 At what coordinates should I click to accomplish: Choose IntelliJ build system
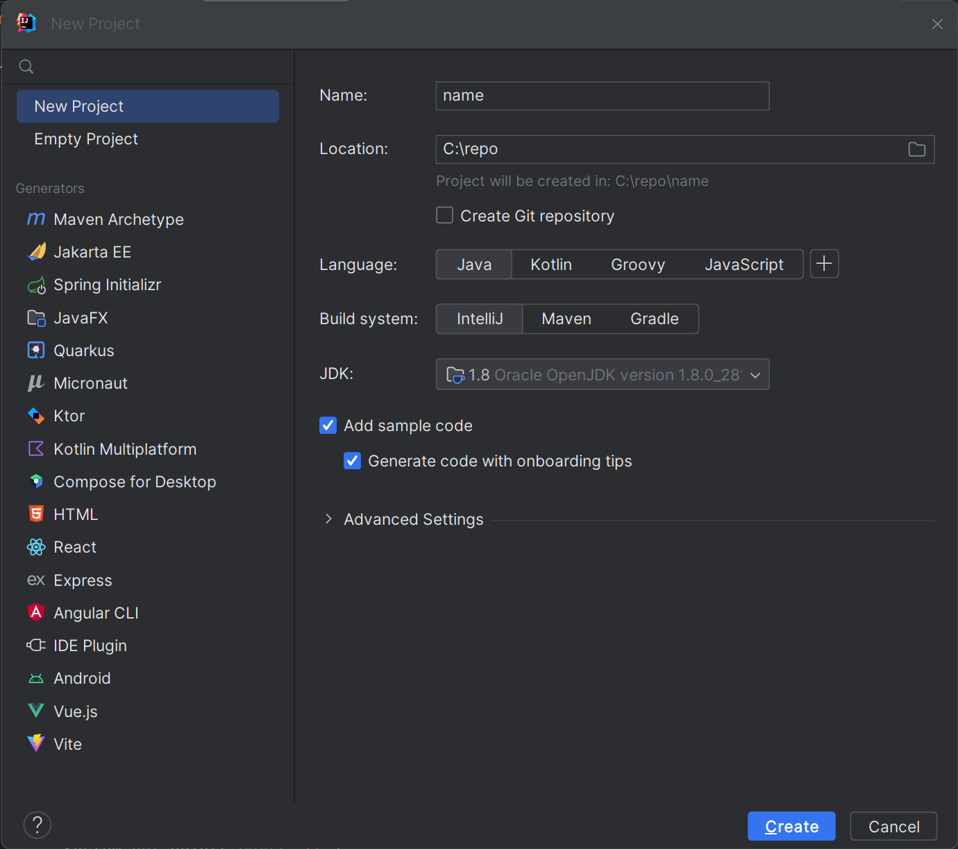[480, 319]
